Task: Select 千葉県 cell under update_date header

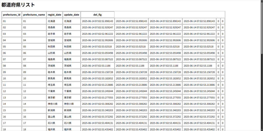Action: 71,91
